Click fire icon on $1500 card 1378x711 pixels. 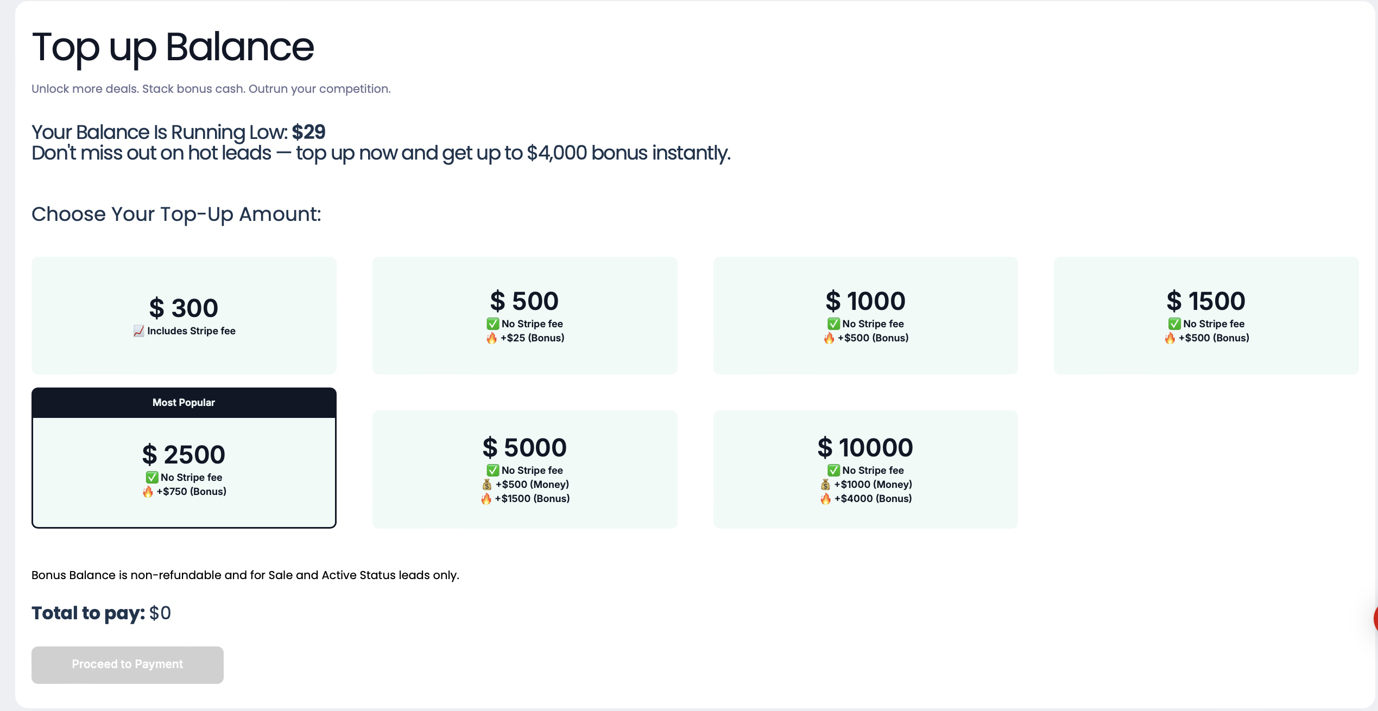click(1170, 338)
